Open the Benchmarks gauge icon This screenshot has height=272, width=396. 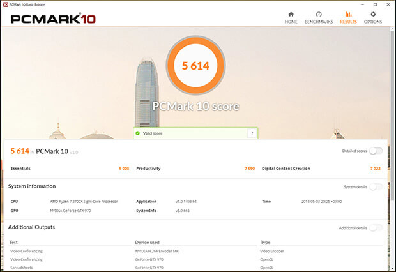pos(319,14)
